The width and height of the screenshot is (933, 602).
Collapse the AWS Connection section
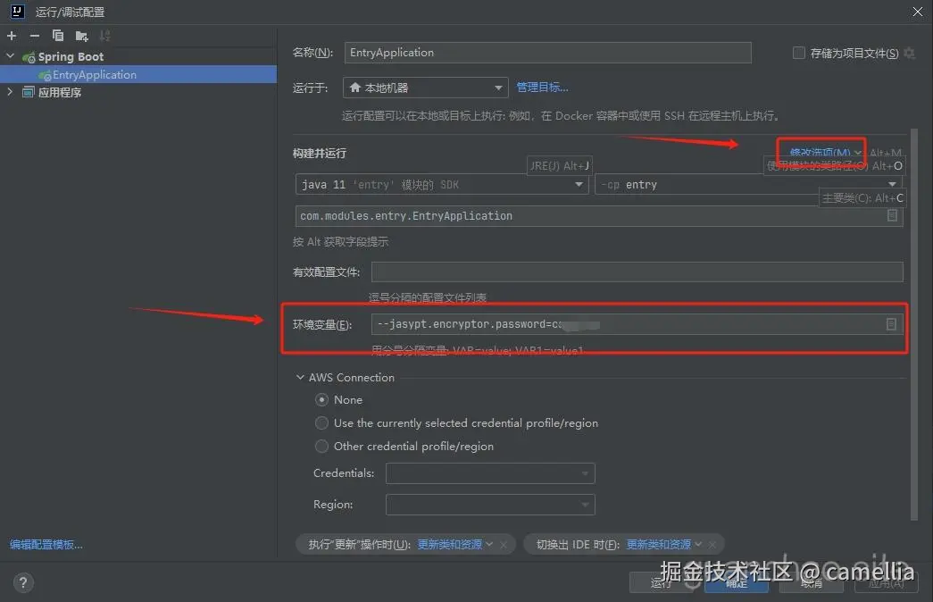pyautogui.click(x=300, y=377)
